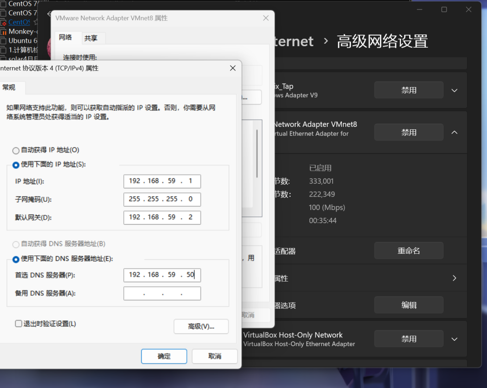Select the 网络 tab
487x388 pixels.
[65, 37]
